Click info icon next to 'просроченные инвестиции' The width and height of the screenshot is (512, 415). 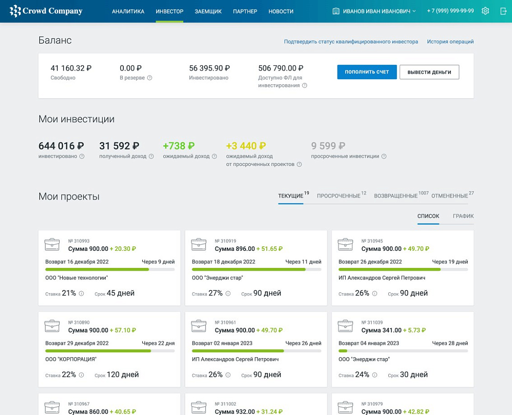coord(384,156)
